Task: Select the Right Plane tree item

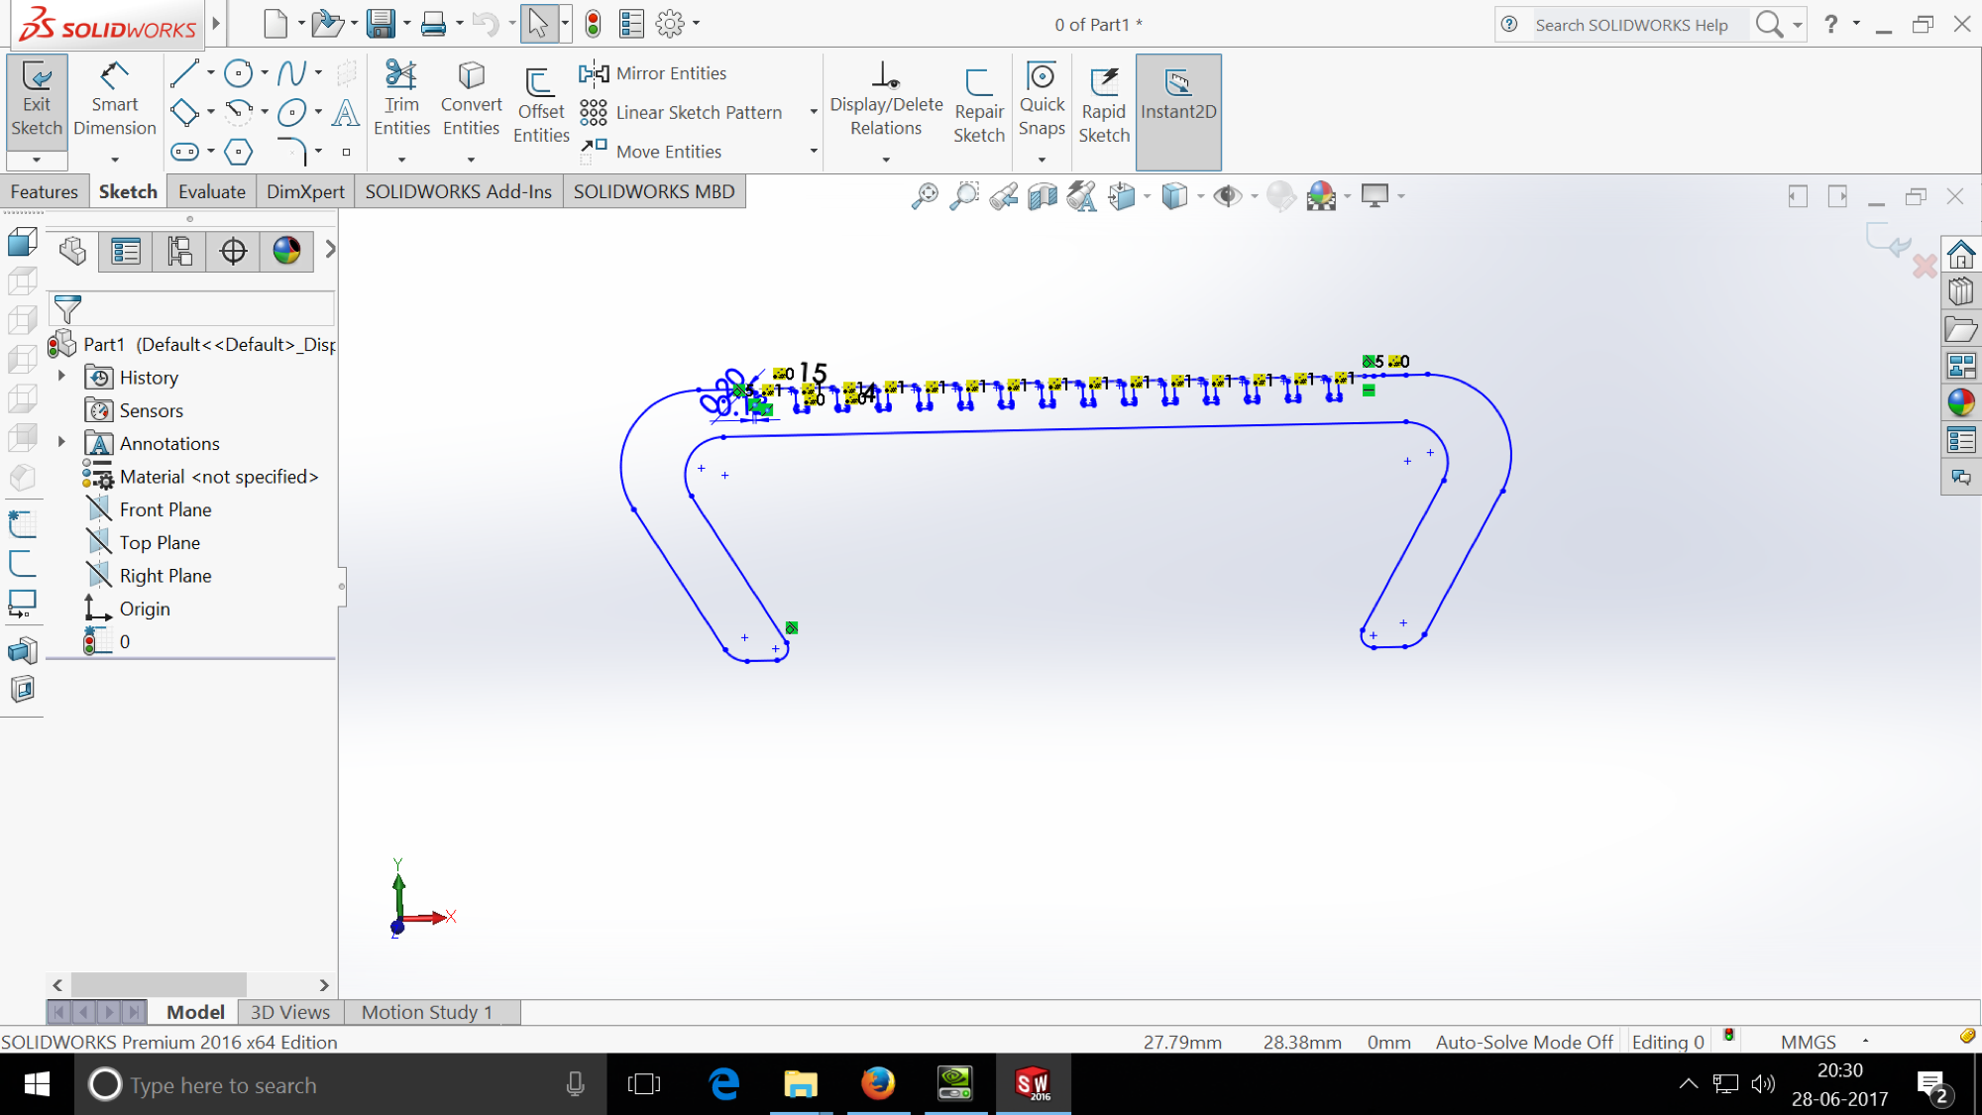Action: click(165, 575)
